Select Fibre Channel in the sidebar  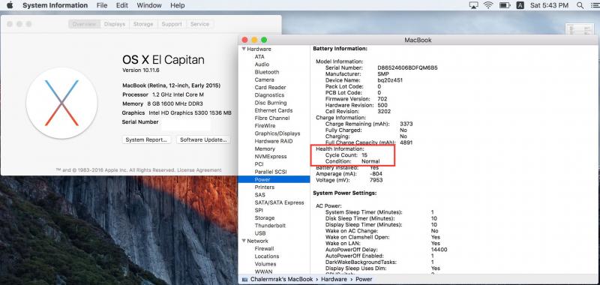click(272, 118)
